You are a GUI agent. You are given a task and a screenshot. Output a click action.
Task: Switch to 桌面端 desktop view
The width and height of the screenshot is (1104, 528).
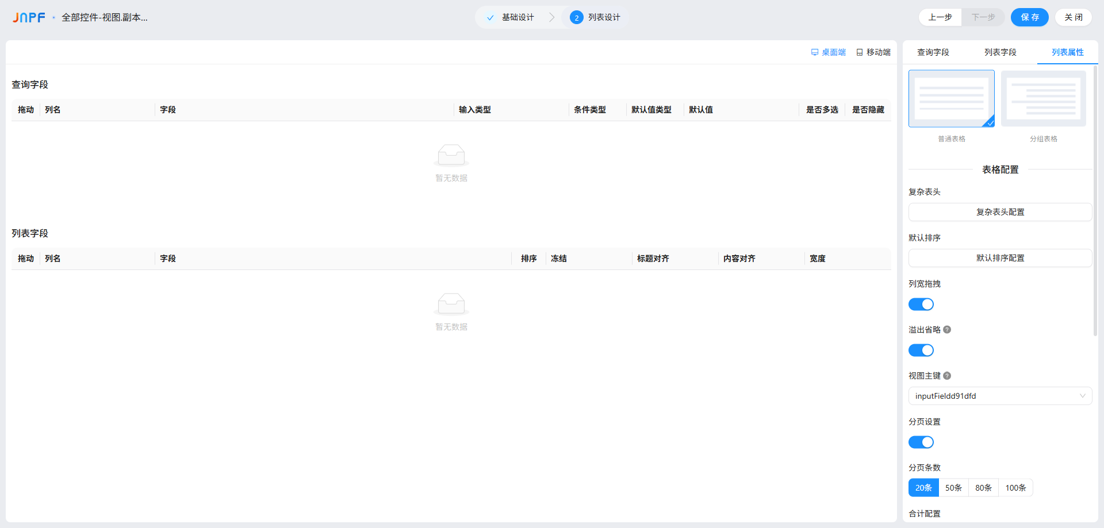(x=828, y=52)
